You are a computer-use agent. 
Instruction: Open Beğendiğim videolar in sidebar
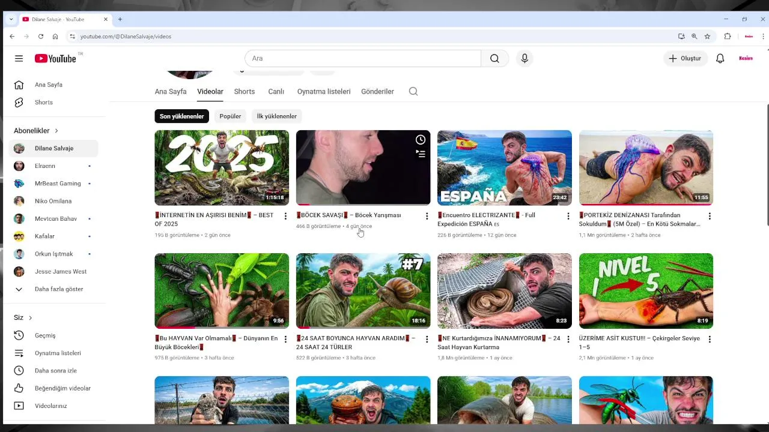[54, 388]
